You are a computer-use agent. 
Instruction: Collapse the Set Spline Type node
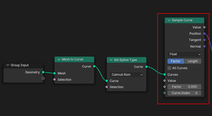click(111, 60)
